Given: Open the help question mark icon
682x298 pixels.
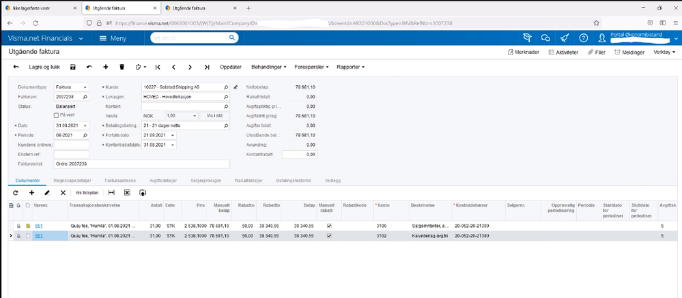Looking at the screenshot, I should [583, 38].
